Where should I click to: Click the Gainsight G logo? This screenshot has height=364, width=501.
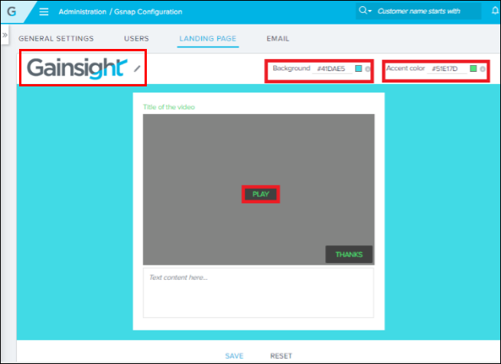[11, 11]
